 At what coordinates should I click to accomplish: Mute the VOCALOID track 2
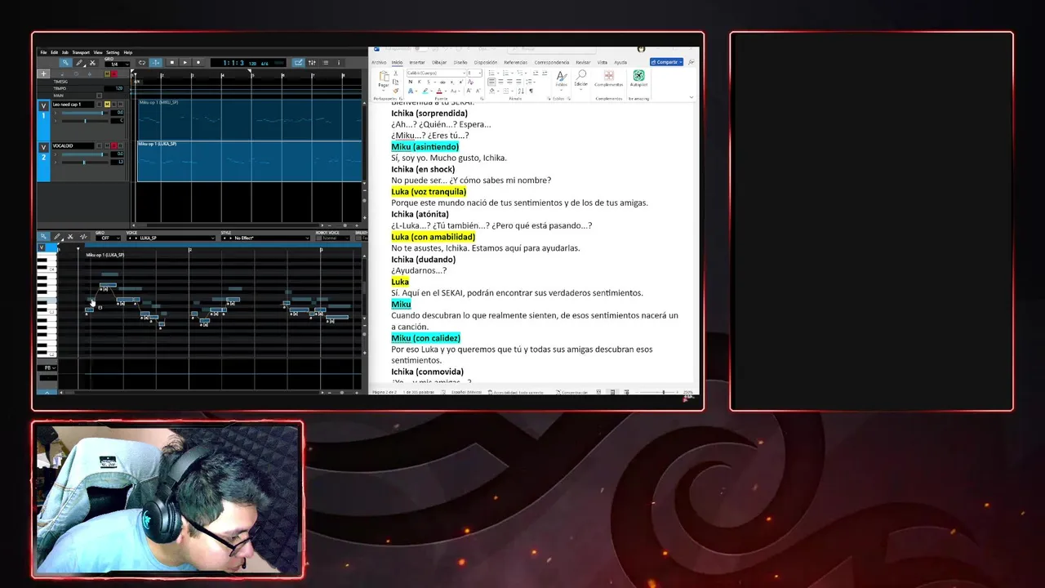tap(107, 145)
